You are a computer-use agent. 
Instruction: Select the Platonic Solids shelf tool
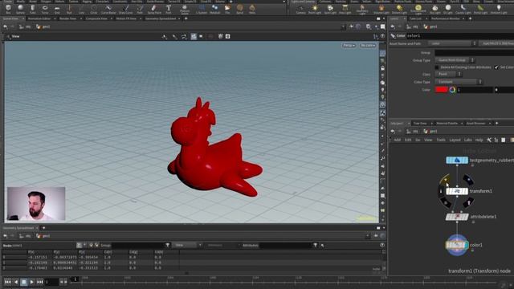click(185, 9)
